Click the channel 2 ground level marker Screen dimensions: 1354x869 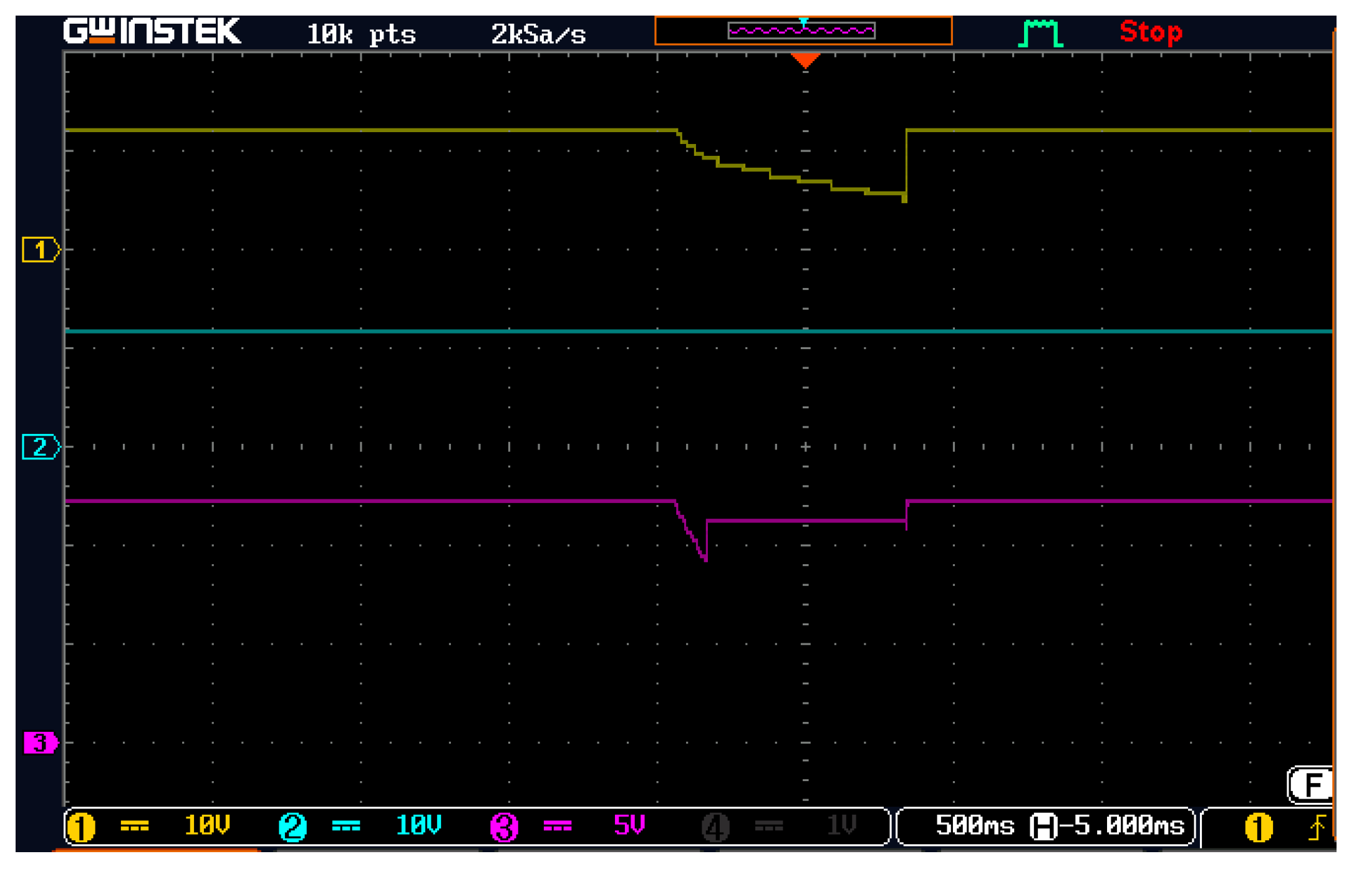(41, 447)
